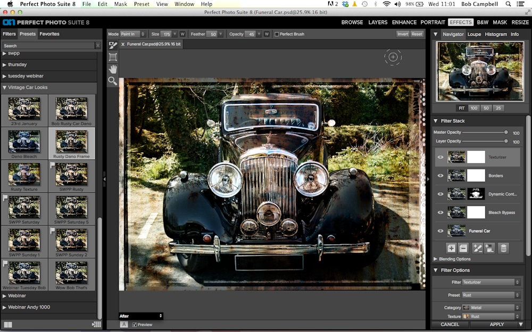Toggle pressure-sensitive Size W button
532x332 pixels.
[x=182, y=34]
